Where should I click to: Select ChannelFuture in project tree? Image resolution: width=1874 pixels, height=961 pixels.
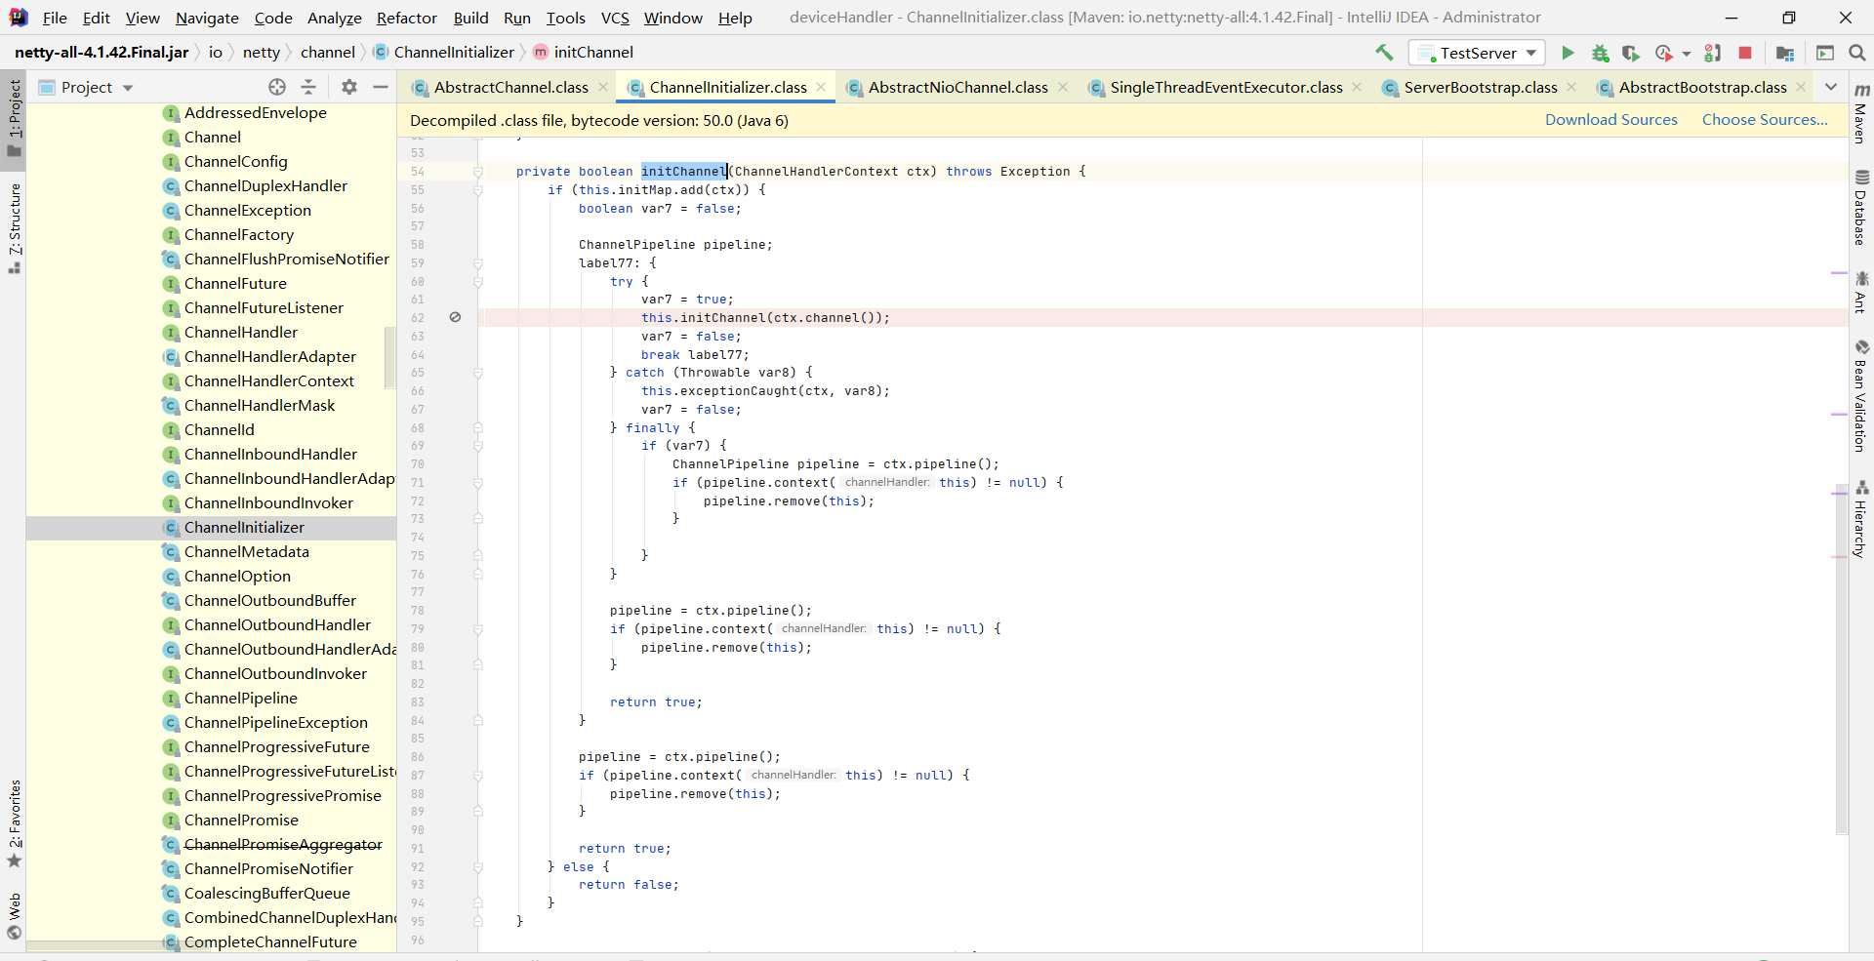coord(235,283)
